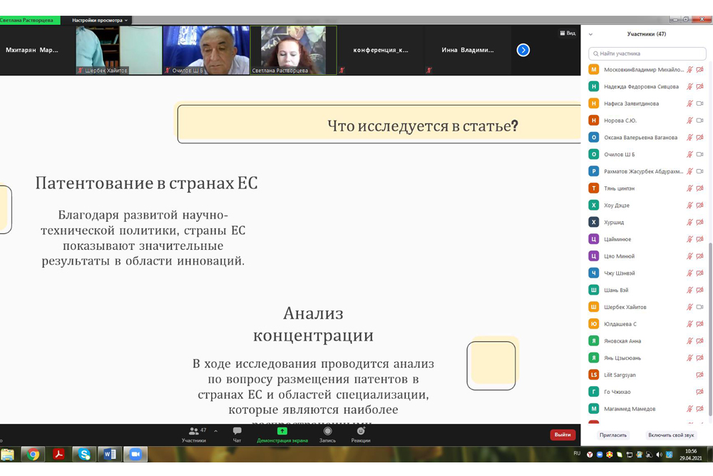Click the Включить свой звук button
This screenshot has height=476, width=713.
coord(670,435)
